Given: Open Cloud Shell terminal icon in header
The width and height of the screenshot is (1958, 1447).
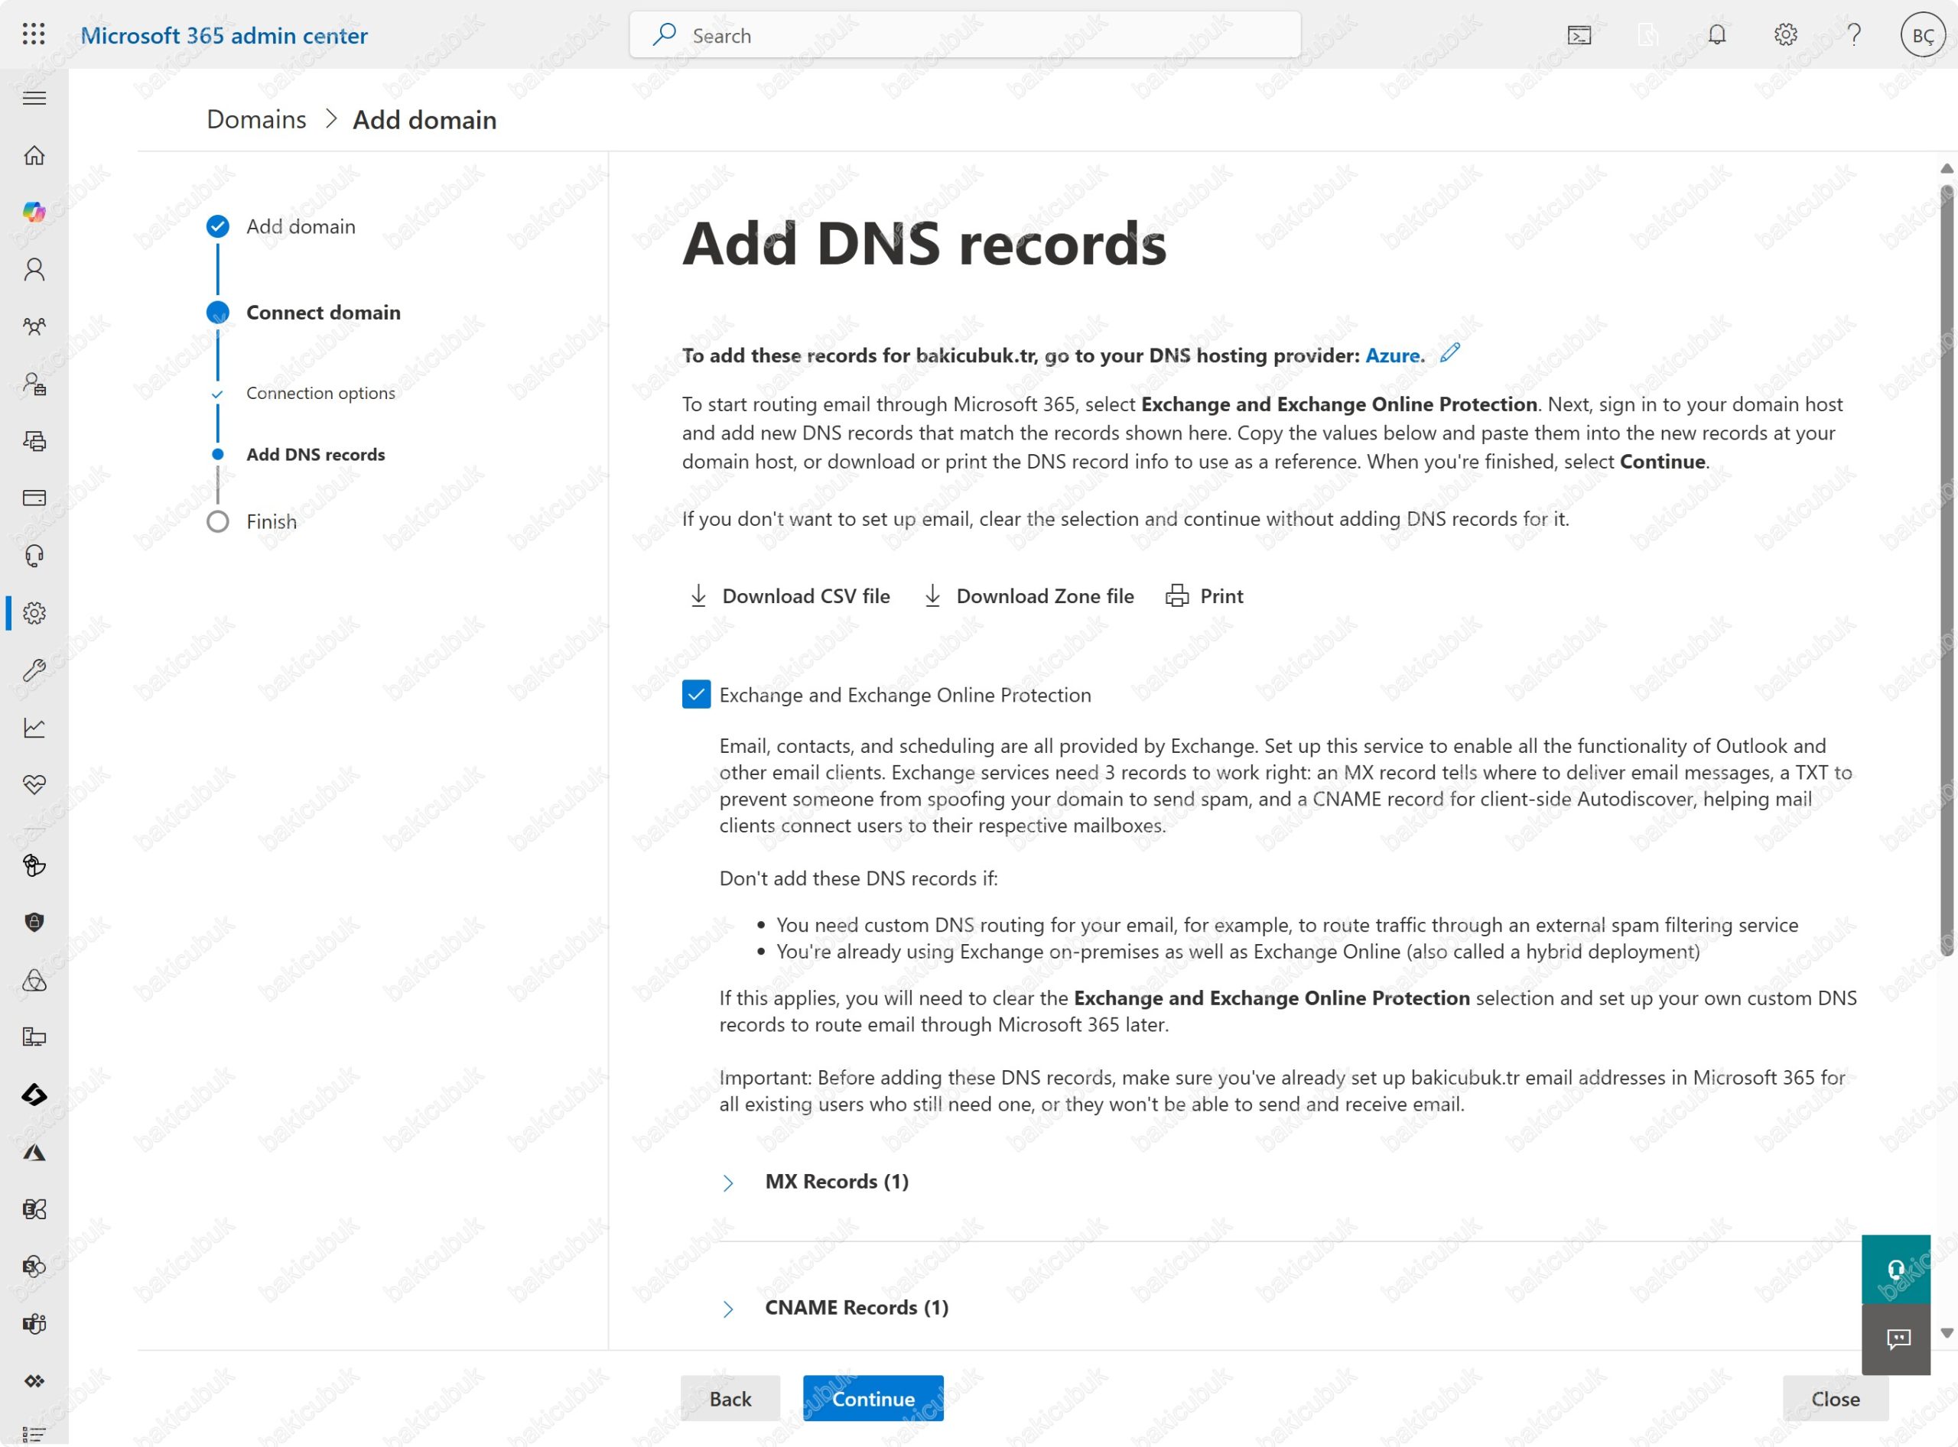Looking at the screenshot, I should click(1579, 35).
